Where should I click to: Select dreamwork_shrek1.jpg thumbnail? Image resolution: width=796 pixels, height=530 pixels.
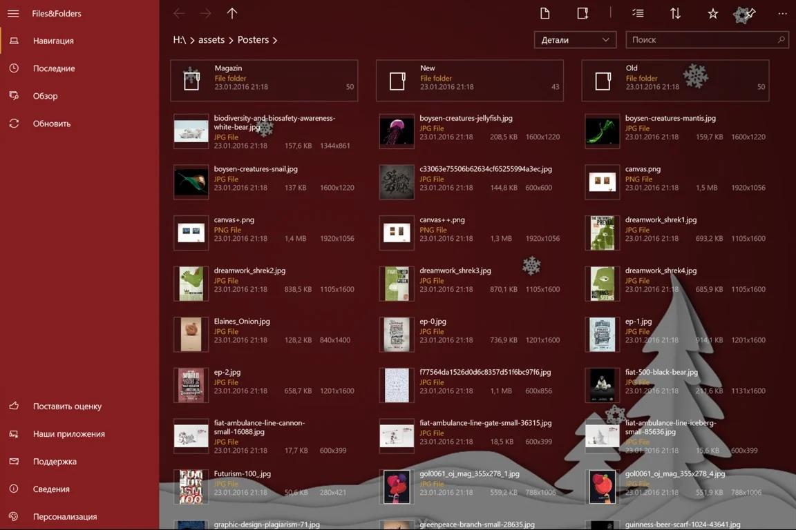click(x=602, y=233)
